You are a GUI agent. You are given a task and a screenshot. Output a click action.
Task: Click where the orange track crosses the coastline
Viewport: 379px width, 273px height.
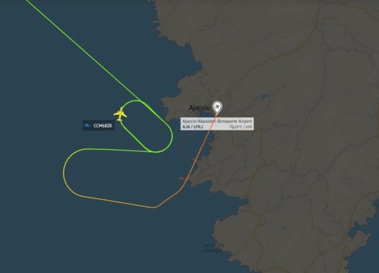(x=187, y=179)
